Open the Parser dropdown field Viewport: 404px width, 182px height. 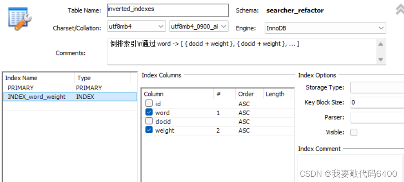click(377, 117)
